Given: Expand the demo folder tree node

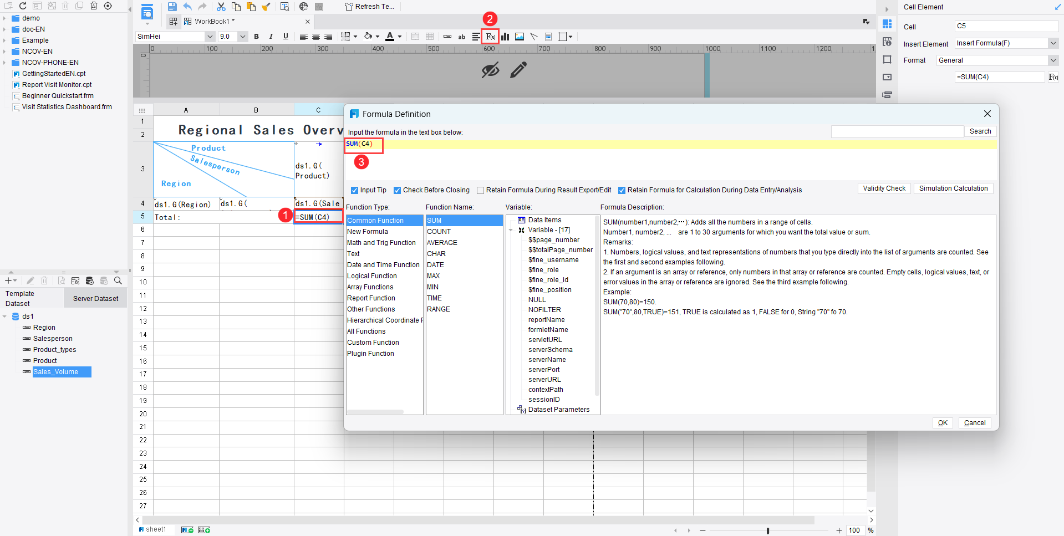Looking at the screenshot, I should click(x=4, y=18).
